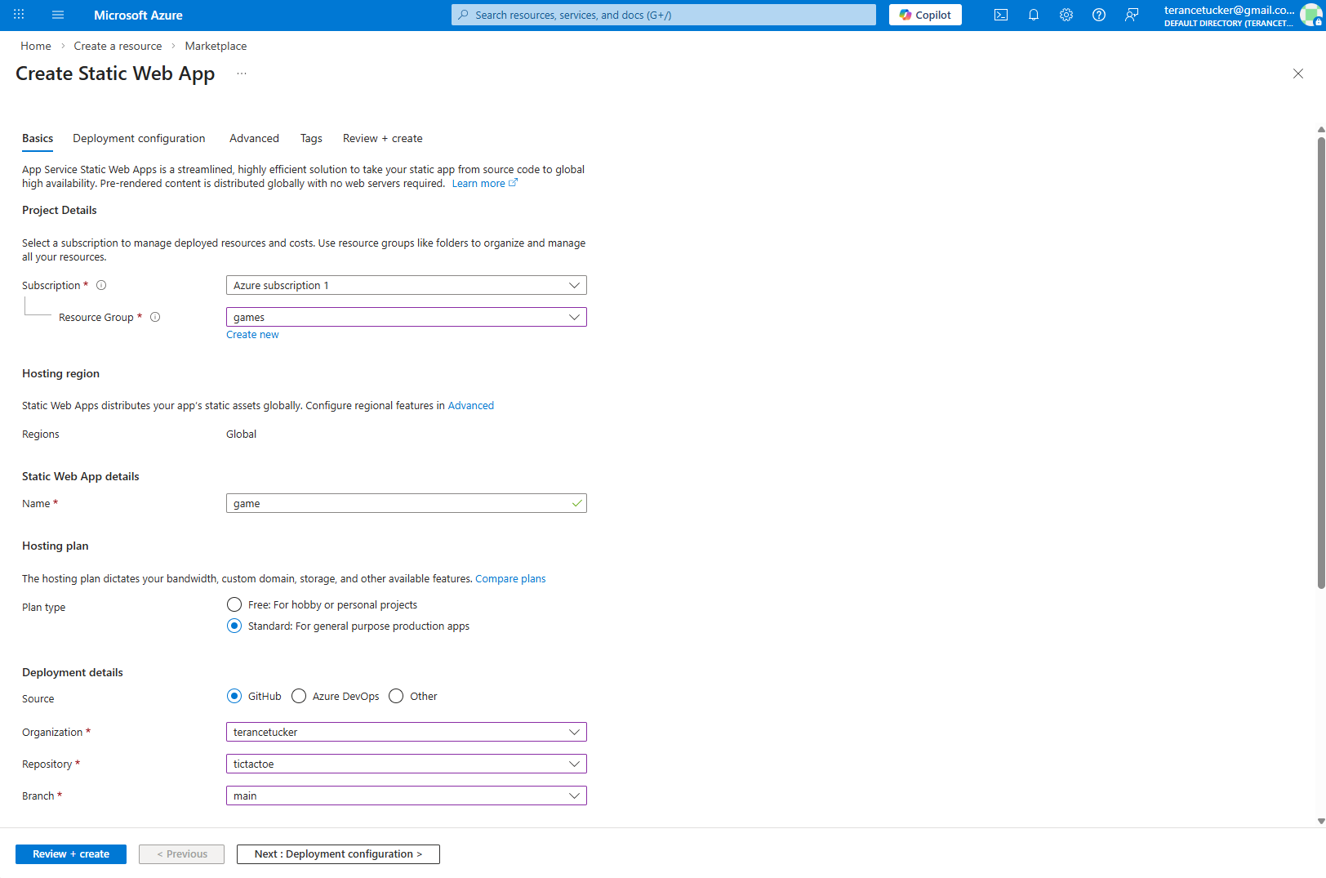The height and width of the screenshot is (878, 1326).
Task: Choose Azure DevOps as source
Action: click(x=299, y=696)
